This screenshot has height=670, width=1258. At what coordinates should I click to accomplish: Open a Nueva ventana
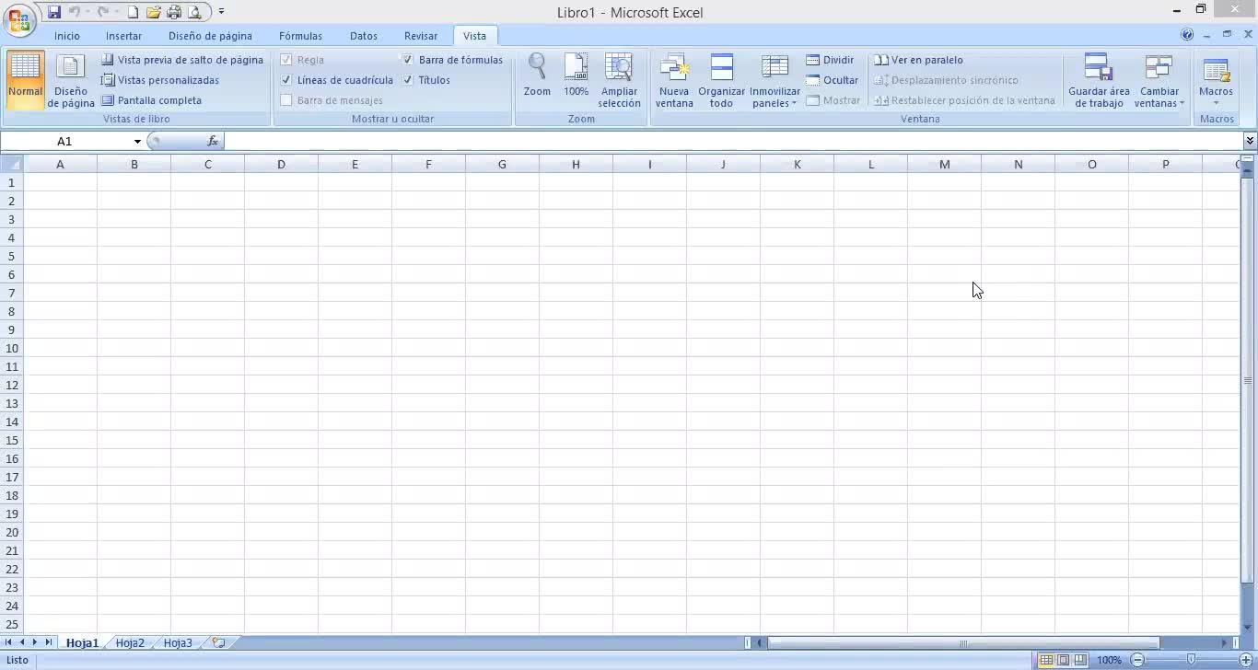[674, 80]
